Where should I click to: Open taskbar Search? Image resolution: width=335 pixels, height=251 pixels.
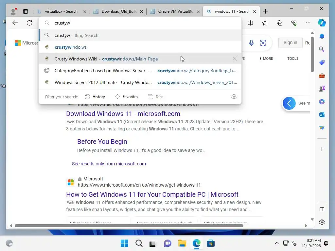click(139, 243)
